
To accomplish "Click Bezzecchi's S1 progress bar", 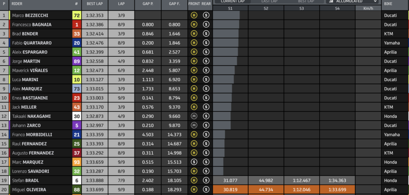I will (226, 15).
